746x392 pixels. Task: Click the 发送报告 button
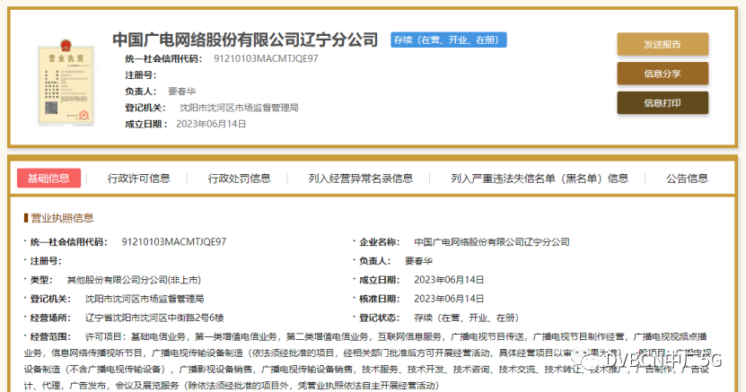(663, 44)
